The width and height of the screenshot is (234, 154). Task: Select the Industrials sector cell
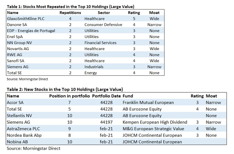click(94, 67)
